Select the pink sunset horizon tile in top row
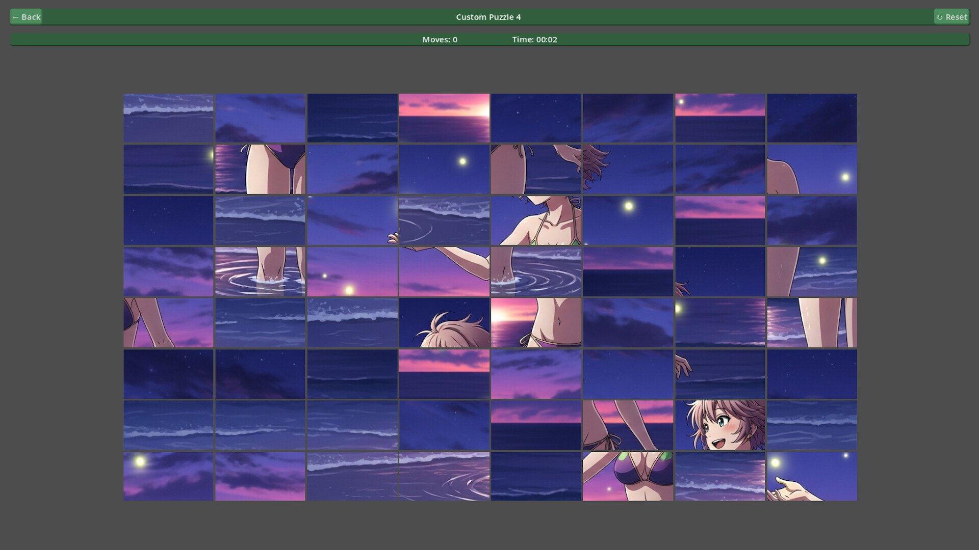Viewport: 979px width, 550px height. coord(444,118)
